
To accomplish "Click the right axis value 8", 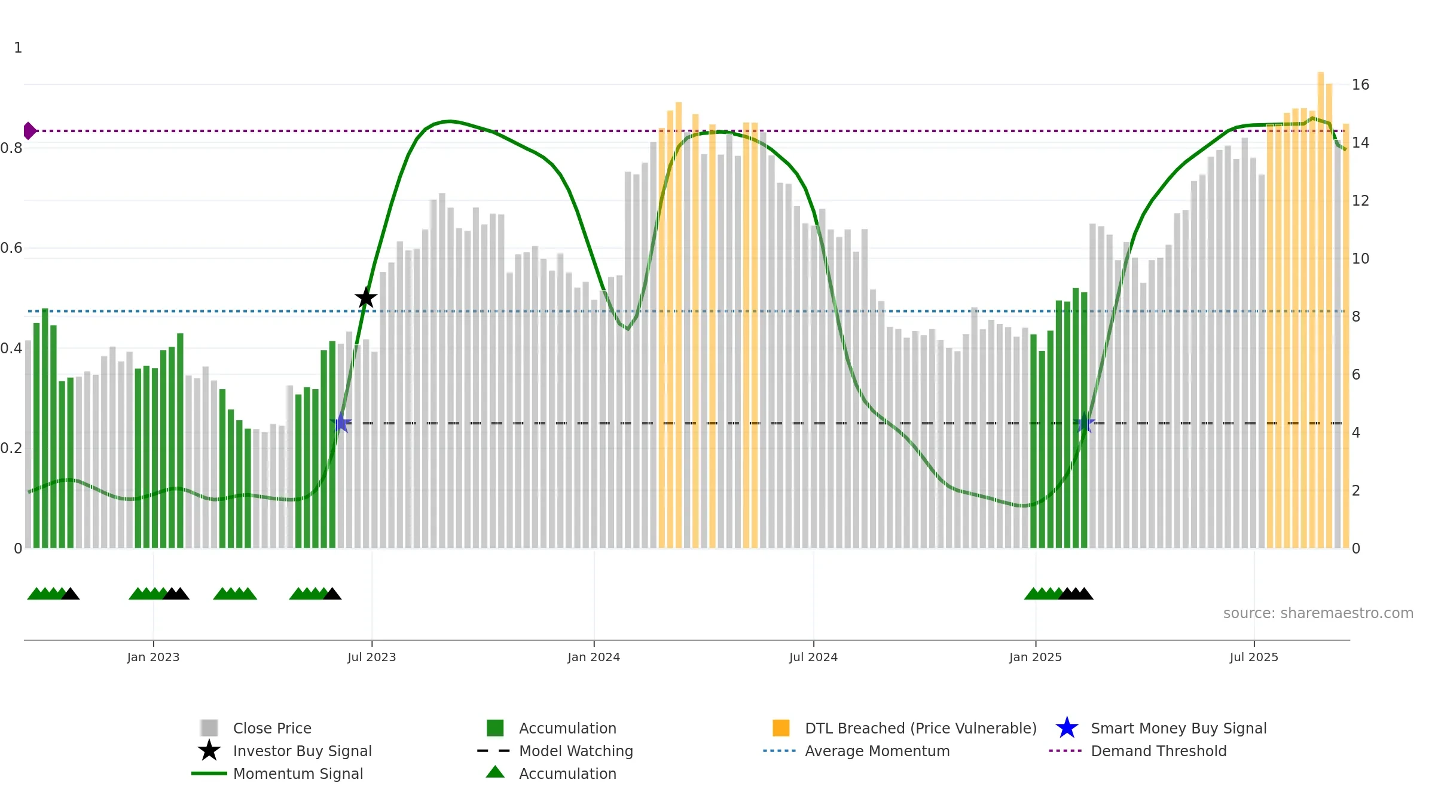I will pos(1356,317).
